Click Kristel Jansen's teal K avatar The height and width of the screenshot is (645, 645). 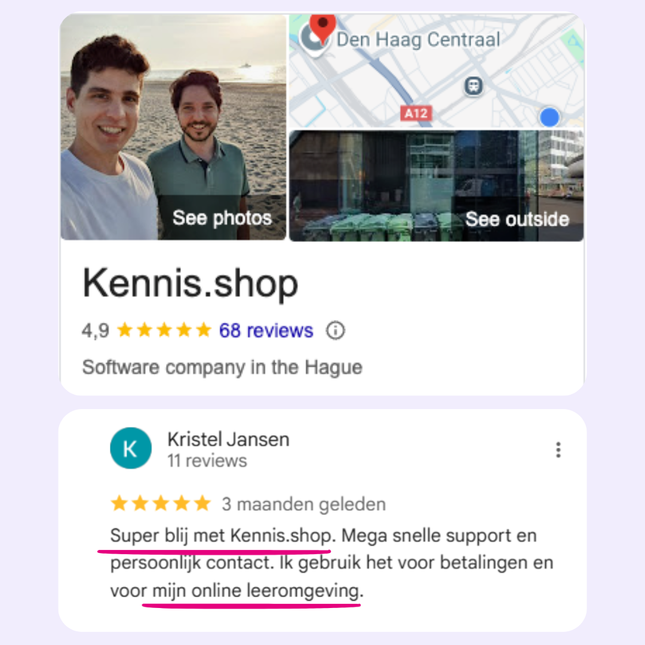[131, 448]
